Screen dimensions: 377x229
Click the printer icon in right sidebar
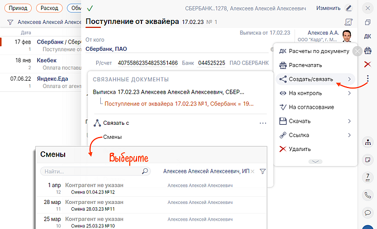(x=368, y=51)
